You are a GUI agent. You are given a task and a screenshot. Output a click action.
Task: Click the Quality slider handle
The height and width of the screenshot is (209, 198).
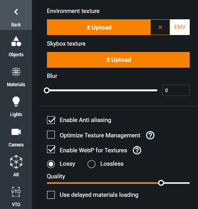161,183
